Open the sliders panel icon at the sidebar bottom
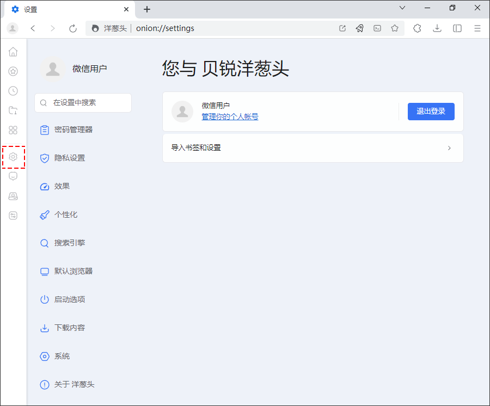The image size is (490, 406). [x=13, y=216]
